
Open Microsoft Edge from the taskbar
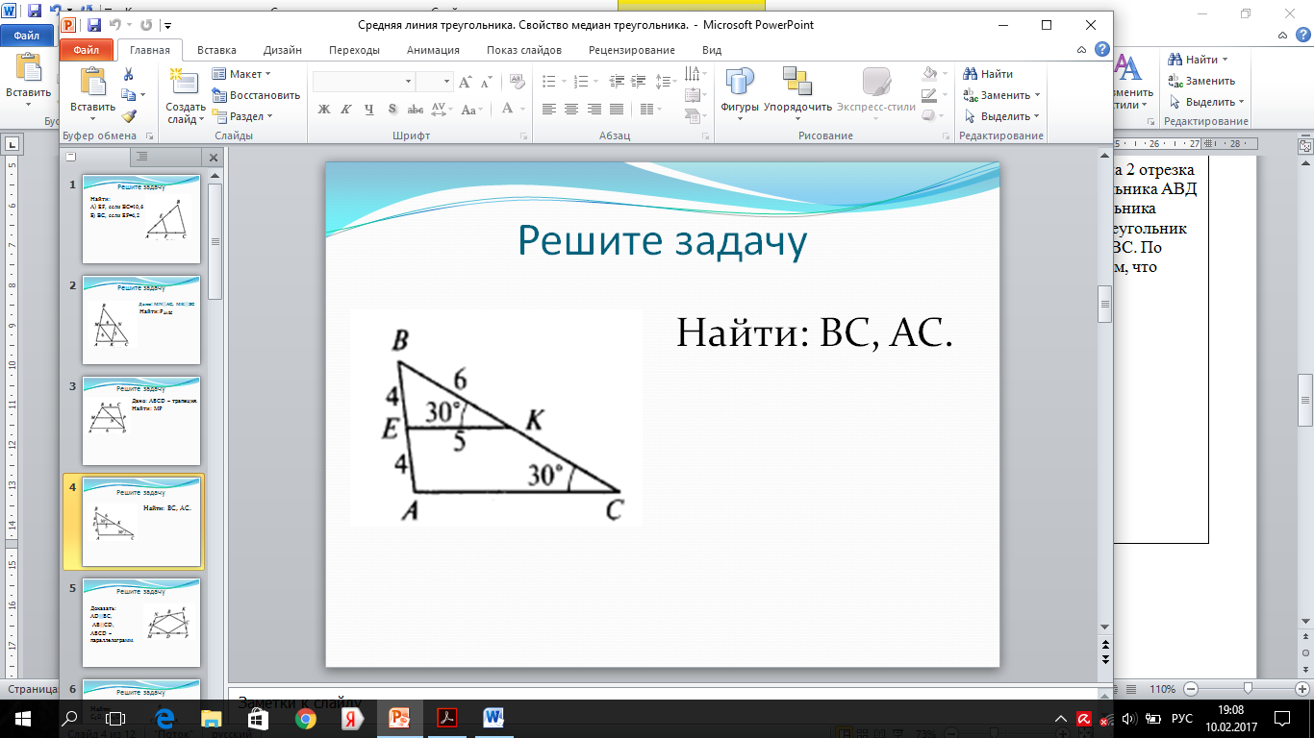pos(164,718)
